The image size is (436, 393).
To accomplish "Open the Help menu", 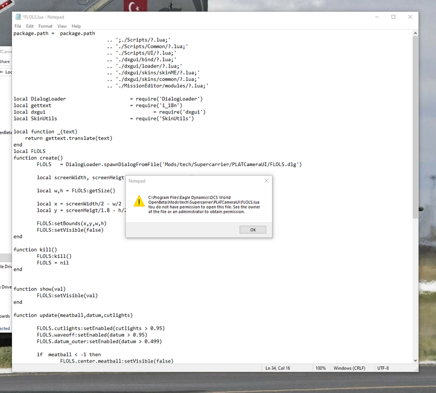I will (76, 26).
